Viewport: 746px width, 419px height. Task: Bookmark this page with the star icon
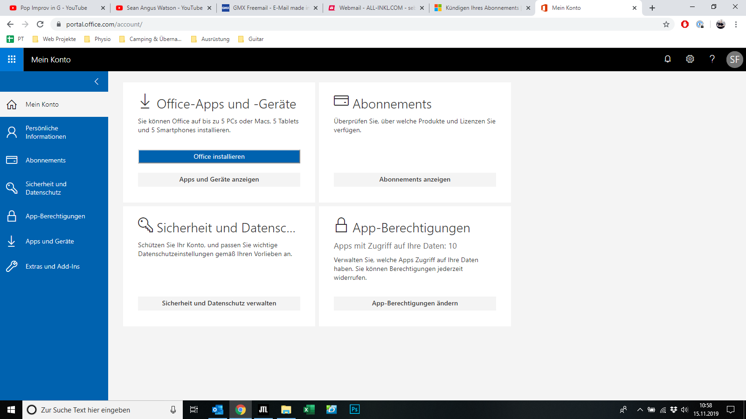tap(666, 24)
